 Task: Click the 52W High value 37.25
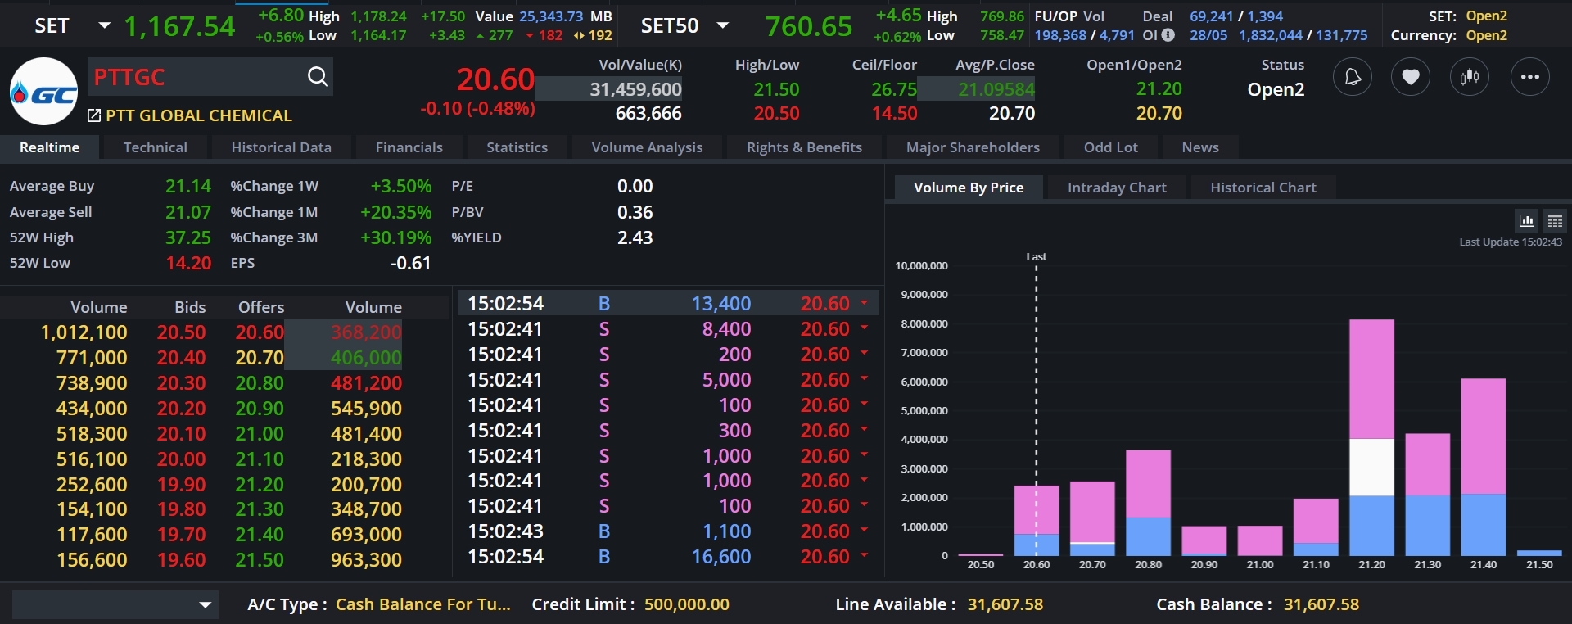tap(188, 237)
